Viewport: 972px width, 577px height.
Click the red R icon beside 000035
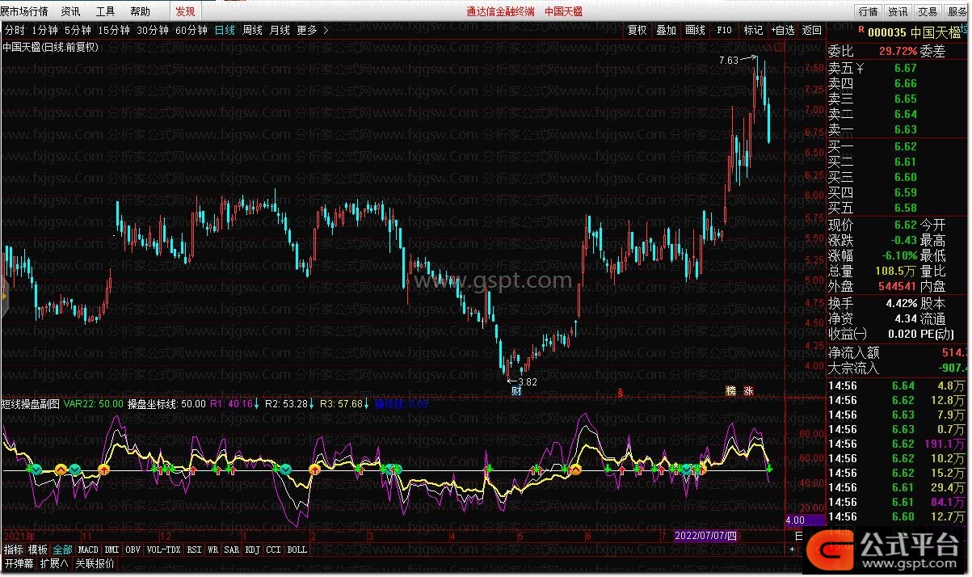861,31
